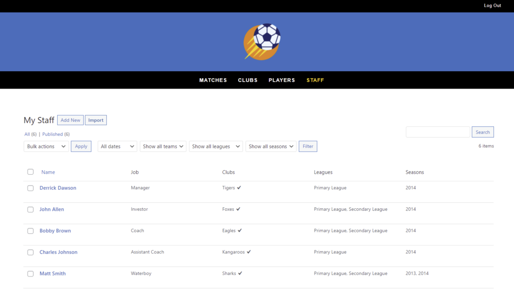Click the checkmark icon next to Kangaroos
Viewport: 514px width, 289px height.
pyautogui.click(x=249, y=252)
